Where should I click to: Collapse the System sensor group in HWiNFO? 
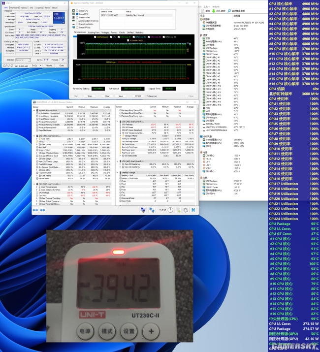point(34,110)
